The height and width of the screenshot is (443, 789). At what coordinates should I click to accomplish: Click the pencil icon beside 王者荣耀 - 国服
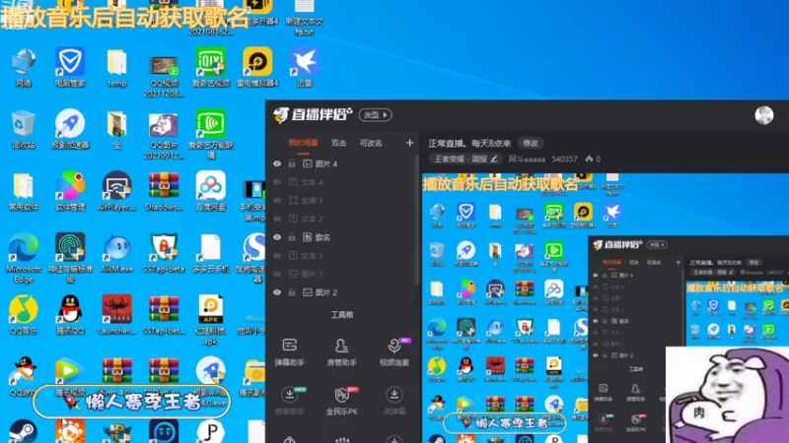494,158
